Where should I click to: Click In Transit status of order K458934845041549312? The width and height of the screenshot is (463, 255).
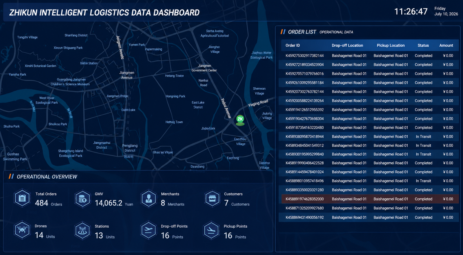coord(423,145)
